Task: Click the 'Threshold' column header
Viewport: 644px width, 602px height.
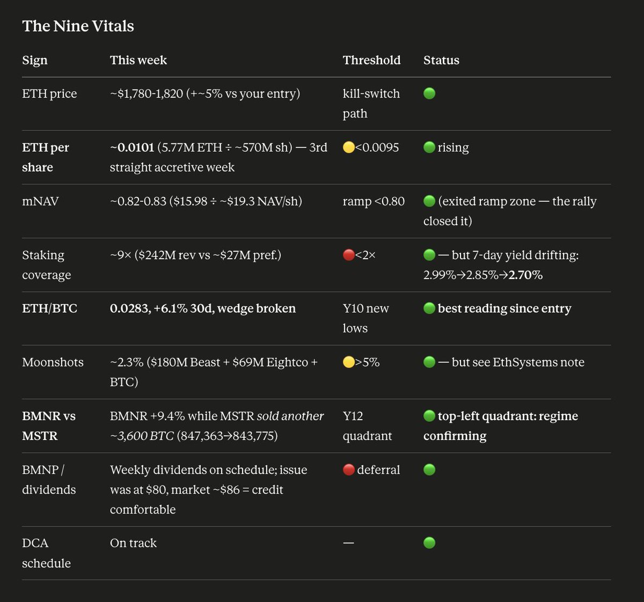Action: pyautogui.click(x=372, y=60)
